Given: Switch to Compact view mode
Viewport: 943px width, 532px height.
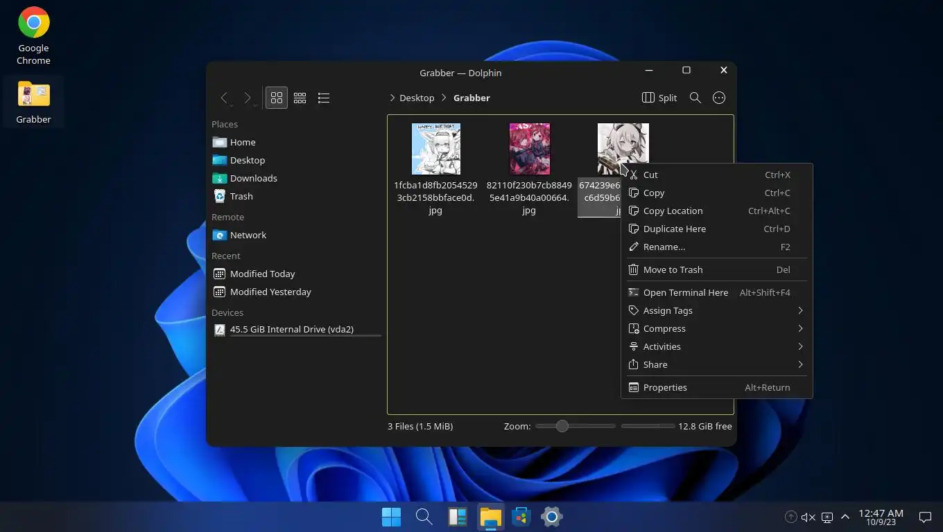Looking at the screenshot, I should click(300, 98).
